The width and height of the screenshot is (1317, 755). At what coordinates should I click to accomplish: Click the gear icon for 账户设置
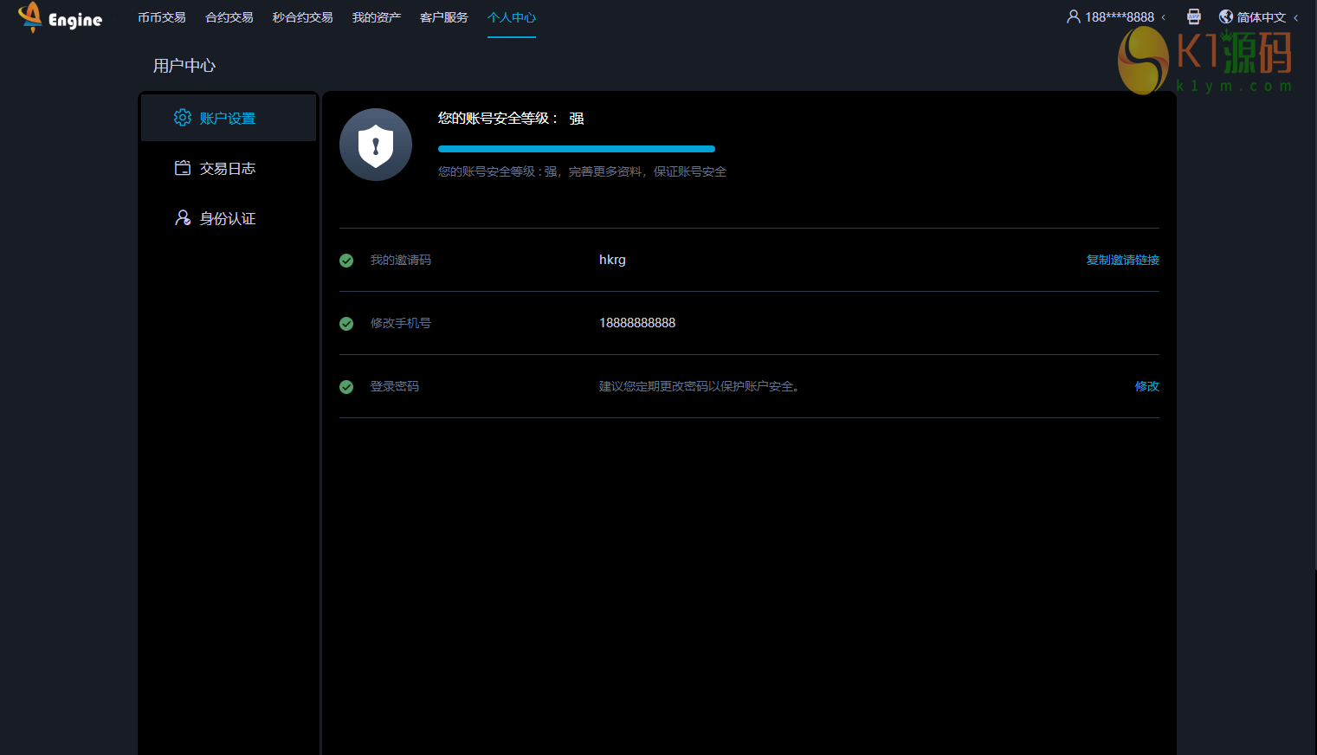[182, 118]
